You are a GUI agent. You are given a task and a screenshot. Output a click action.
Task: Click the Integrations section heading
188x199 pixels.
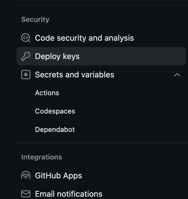click(42, 157)
